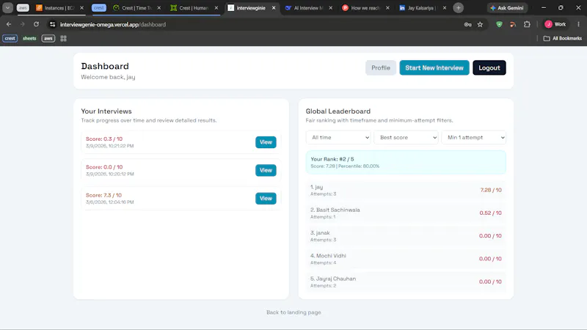The image size is (587, 330).
Task: View the interview scored 0.3 / 10
Action: click(266, 142)
